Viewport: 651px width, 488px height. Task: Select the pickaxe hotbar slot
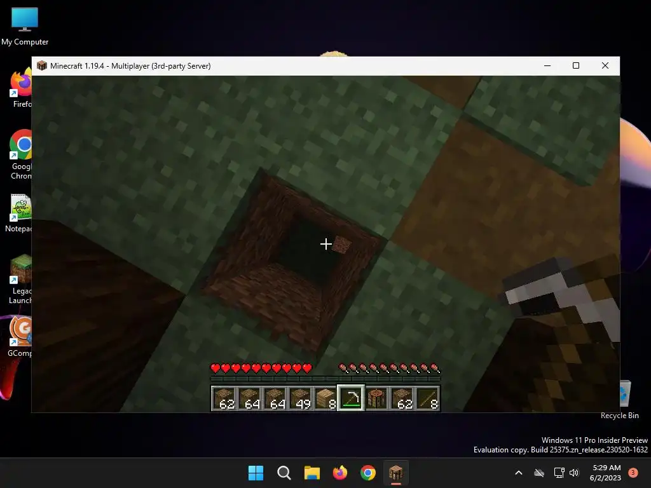coord(351,398)
